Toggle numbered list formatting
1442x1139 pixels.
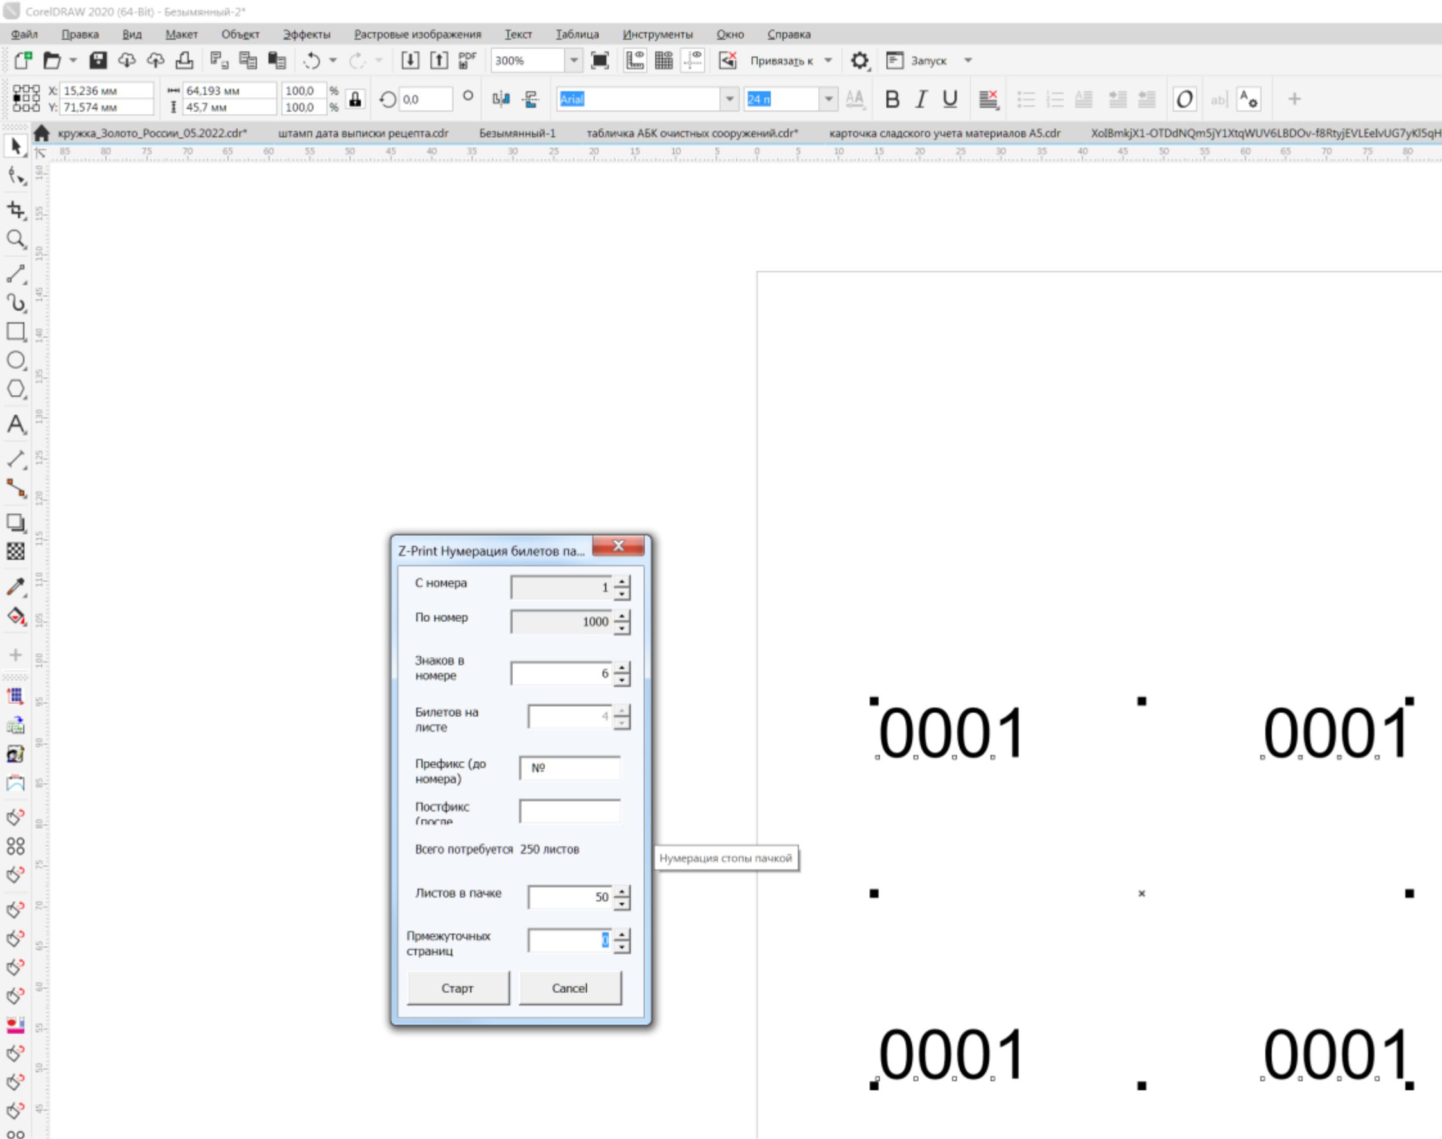[1055, 100]
